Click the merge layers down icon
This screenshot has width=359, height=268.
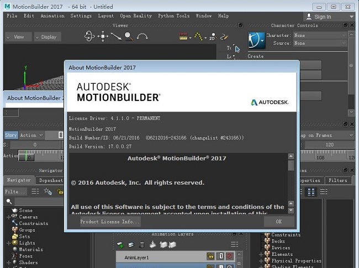coord(152,245)
